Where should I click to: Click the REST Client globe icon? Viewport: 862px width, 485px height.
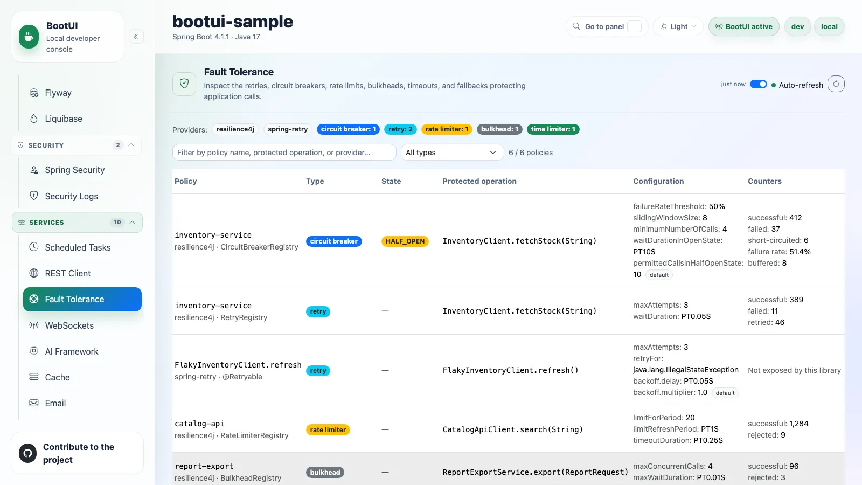pos(34,273)
